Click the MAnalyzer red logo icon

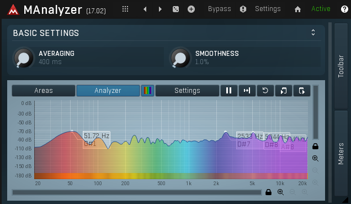pyautogui.click(x=13, y=10)
